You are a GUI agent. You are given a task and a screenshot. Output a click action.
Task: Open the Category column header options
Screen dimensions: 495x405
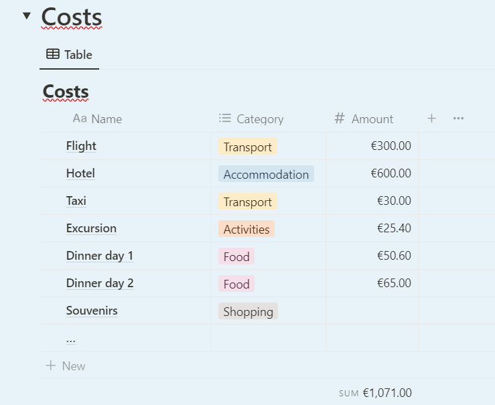point(252,119)
